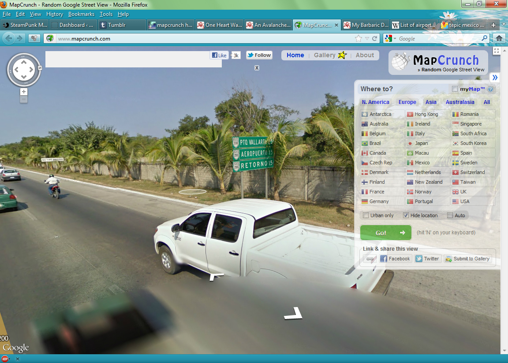
Task: Copy the view link via chain icon
Action: coord(370,259)
